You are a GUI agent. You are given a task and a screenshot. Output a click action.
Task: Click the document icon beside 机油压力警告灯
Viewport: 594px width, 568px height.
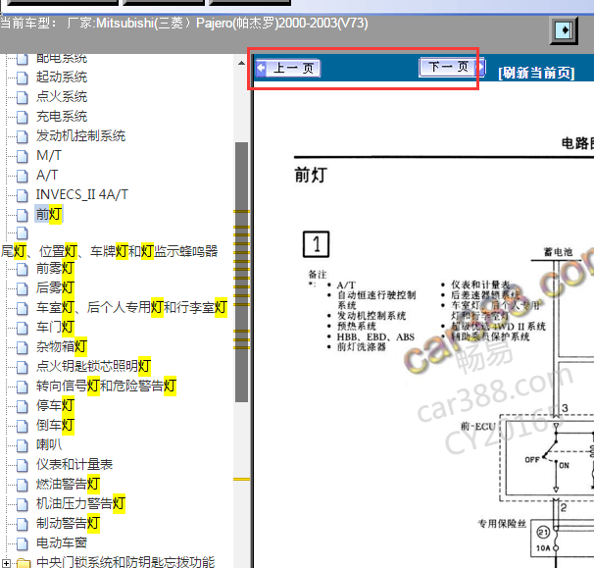click(x=23, y=504)
